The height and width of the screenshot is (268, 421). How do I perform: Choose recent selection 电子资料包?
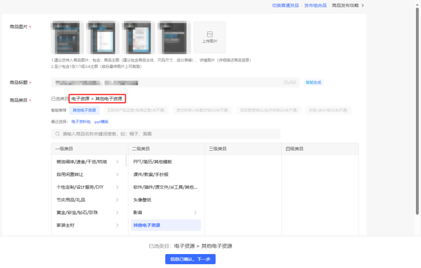81,122
